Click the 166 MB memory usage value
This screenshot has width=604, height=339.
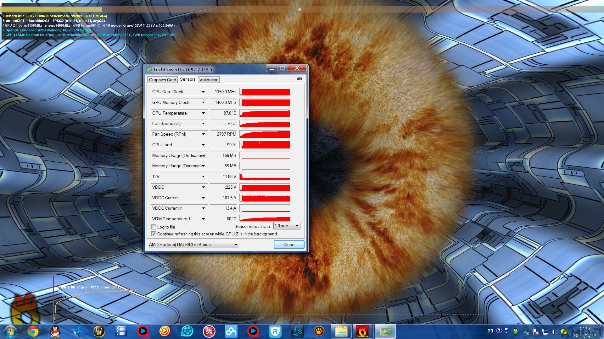click(x=224, y=155)
